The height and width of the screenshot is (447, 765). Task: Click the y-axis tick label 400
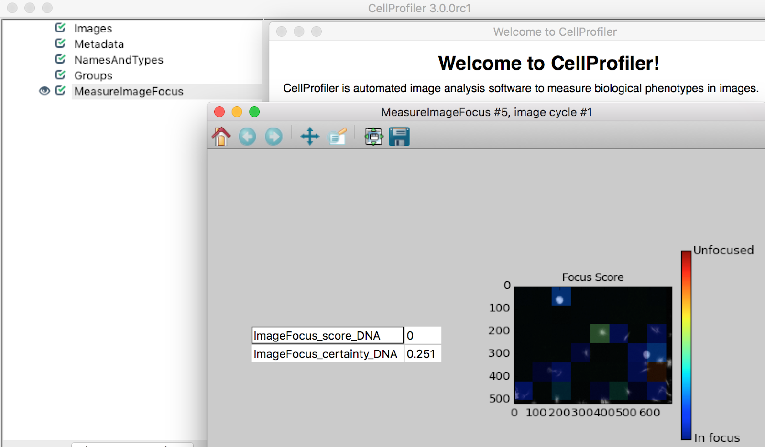pyautogui.click(x=499, y=376)
